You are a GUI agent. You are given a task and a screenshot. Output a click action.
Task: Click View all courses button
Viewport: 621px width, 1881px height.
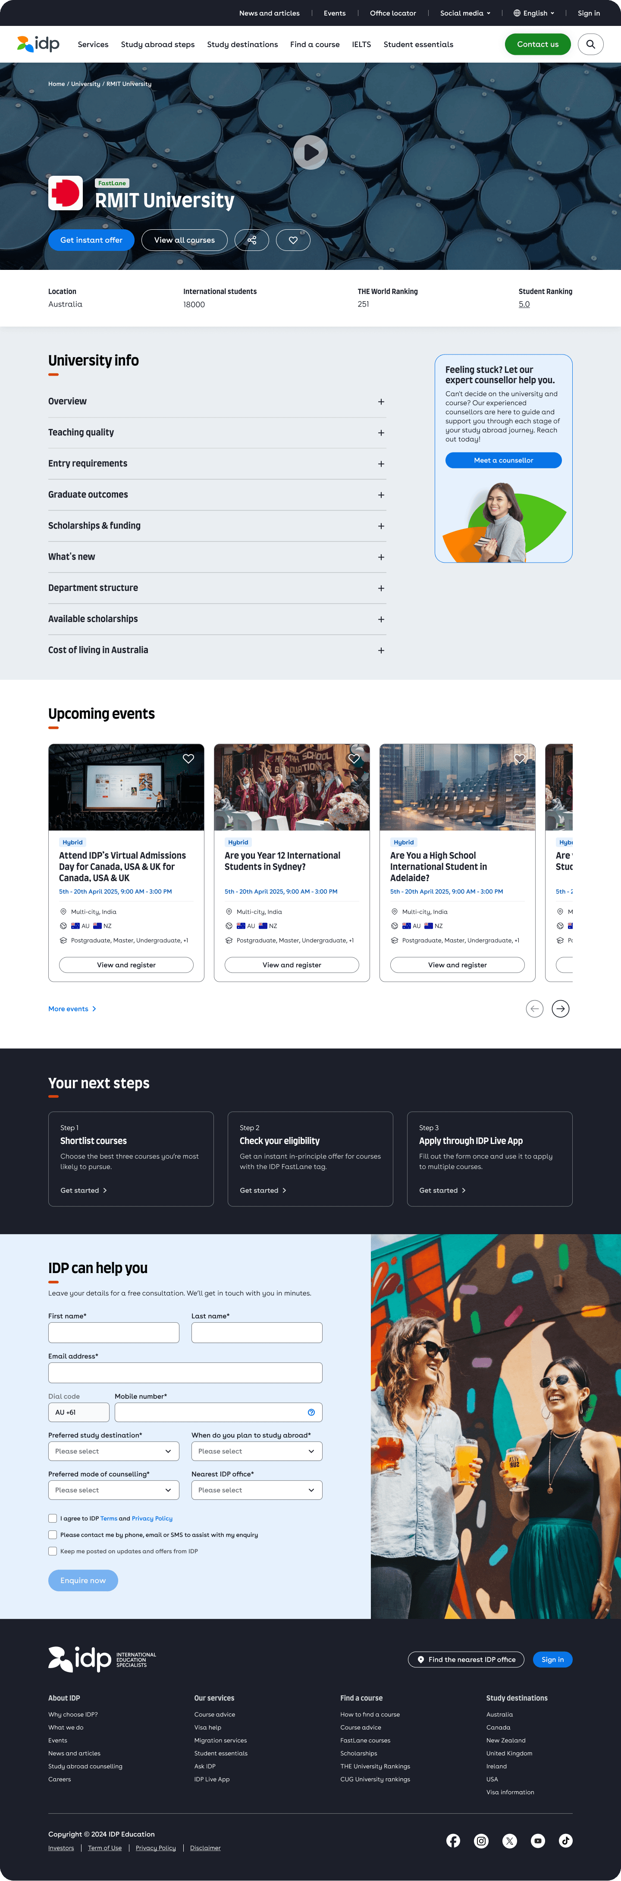[x=185, y=240]
